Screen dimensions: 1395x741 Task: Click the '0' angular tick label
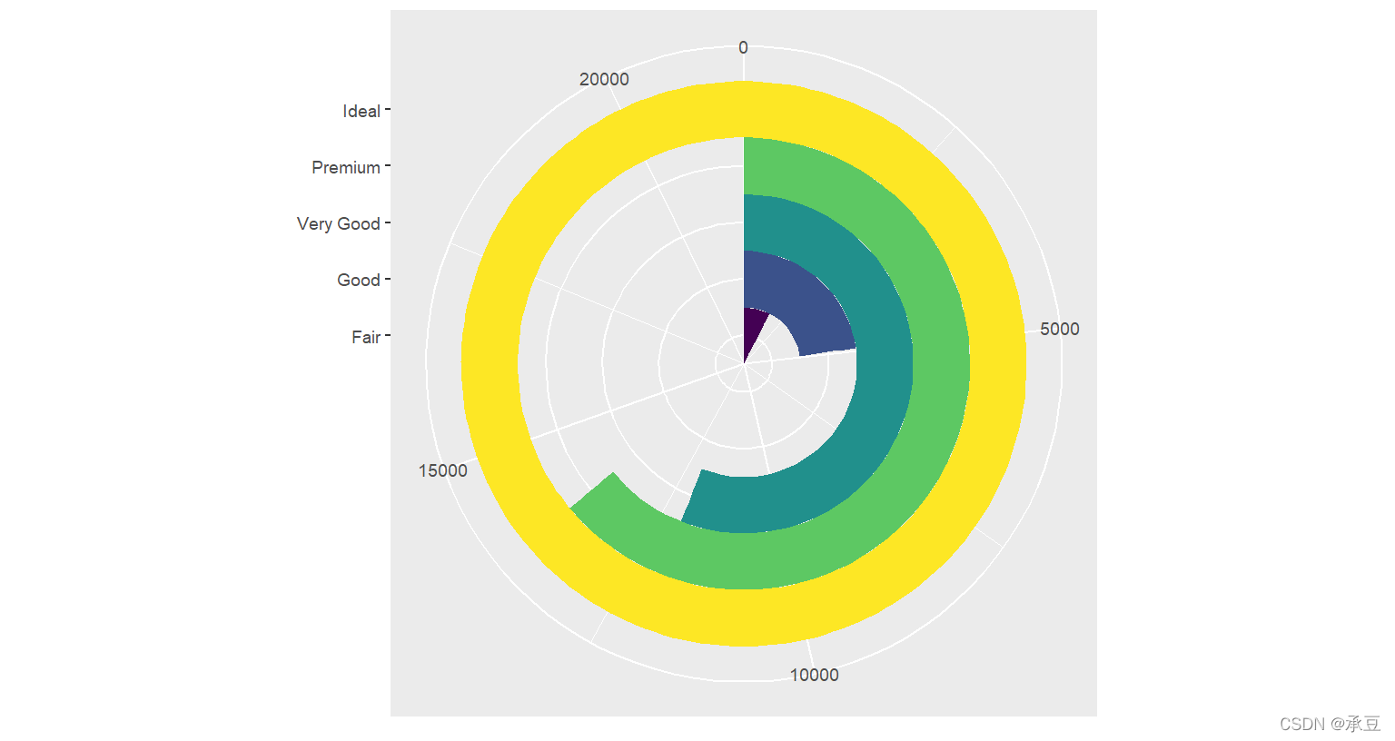(743, 47)
